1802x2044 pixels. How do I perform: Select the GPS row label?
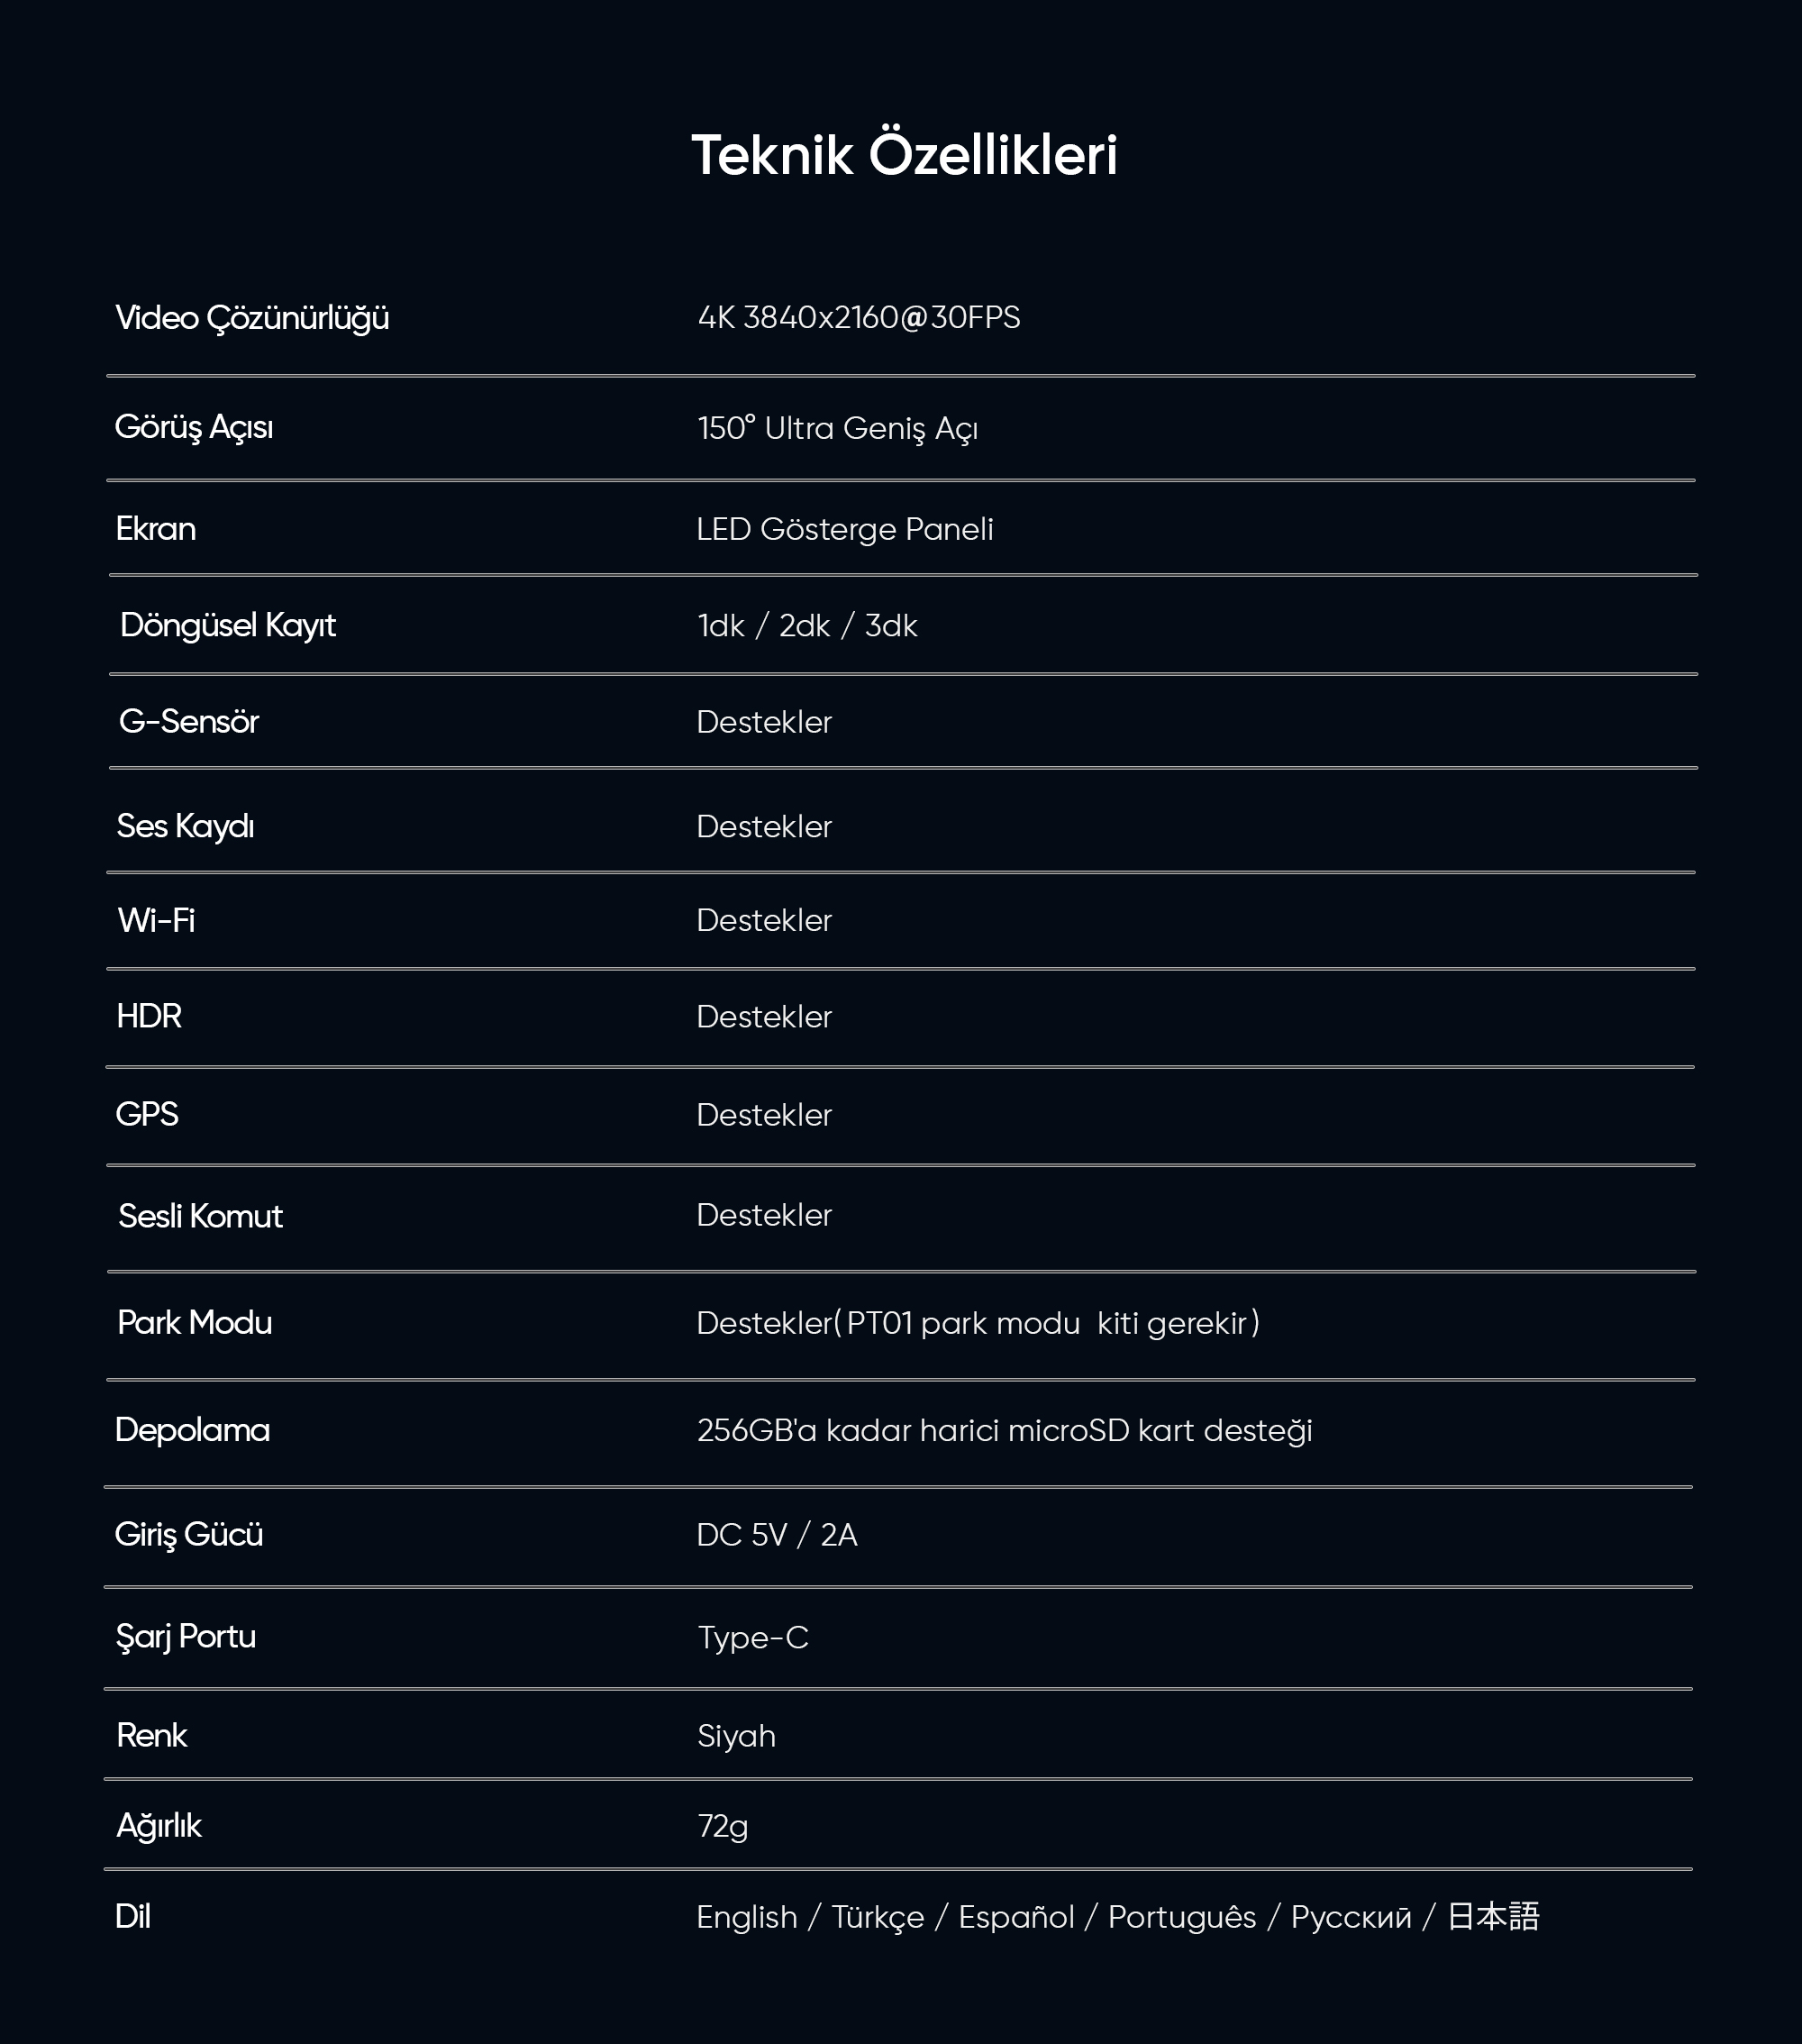(x=147, y=1114)
